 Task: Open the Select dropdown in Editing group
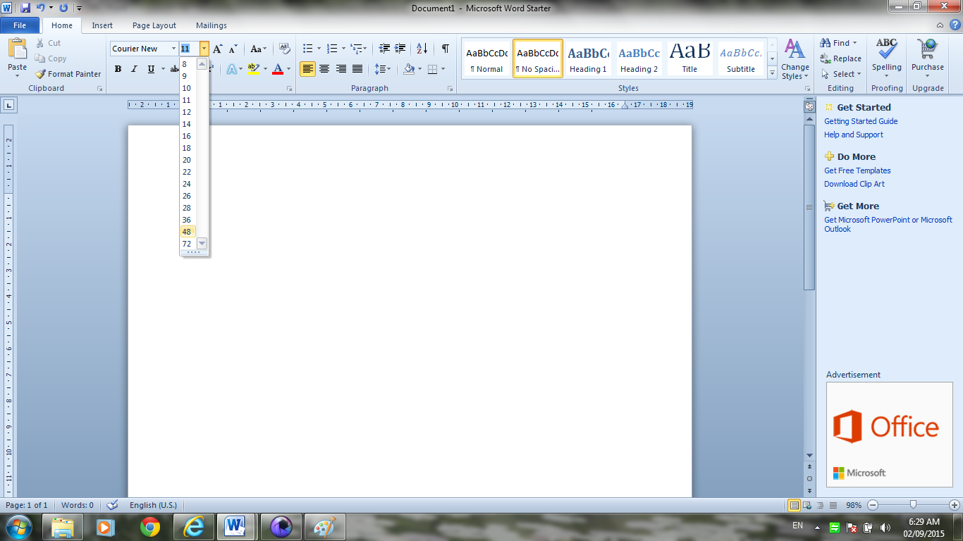click(x=841, y=74)
